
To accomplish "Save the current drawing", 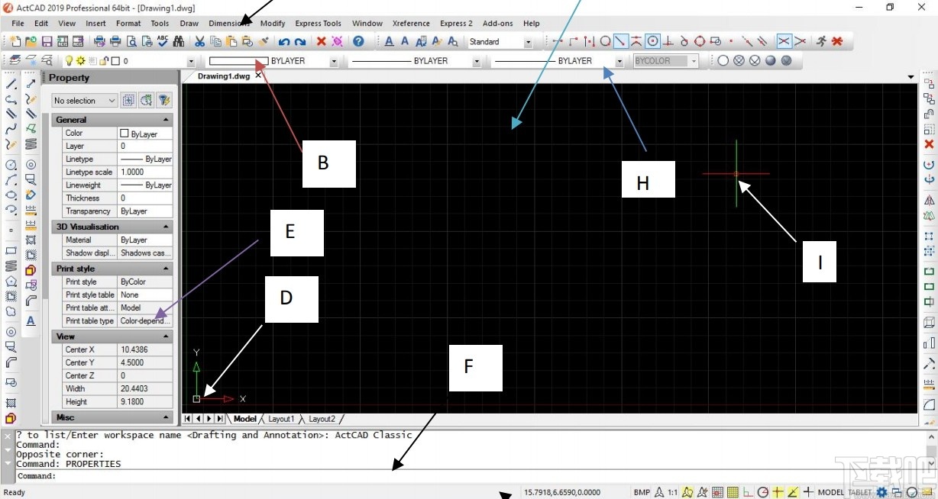I will [47, 41].
